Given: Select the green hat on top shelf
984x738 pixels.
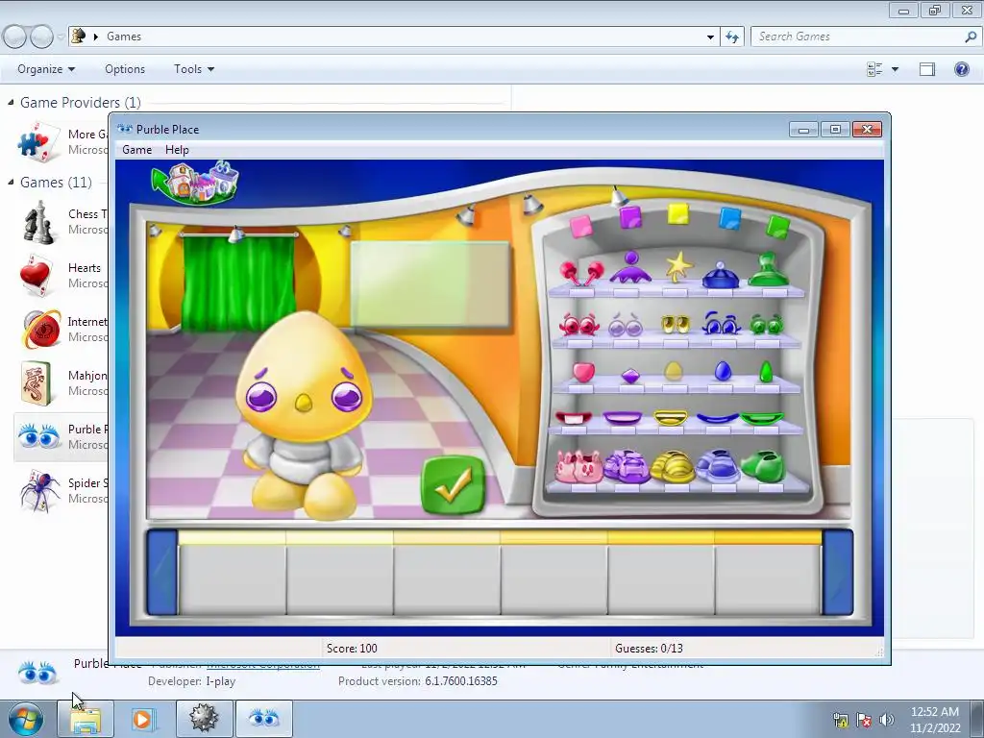Looking at the screenshot, I should coord(768,270).
